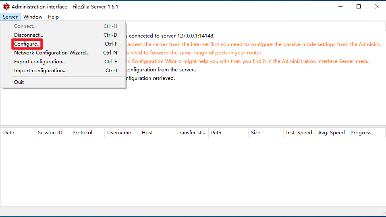The height and width of the screenshot is (217, 386).
Task: Click the Inst. Speed column header
Action: [299, 133]
